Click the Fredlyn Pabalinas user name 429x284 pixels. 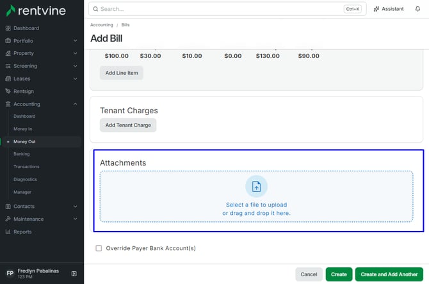(38, 271)
